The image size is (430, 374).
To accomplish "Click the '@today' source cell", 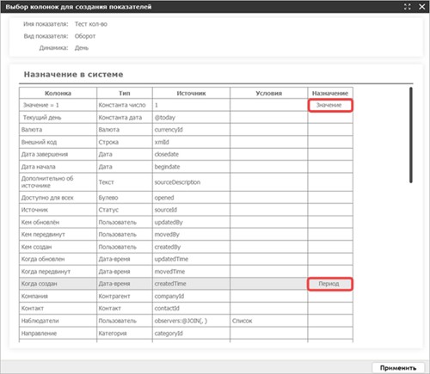I will point(191,118).
